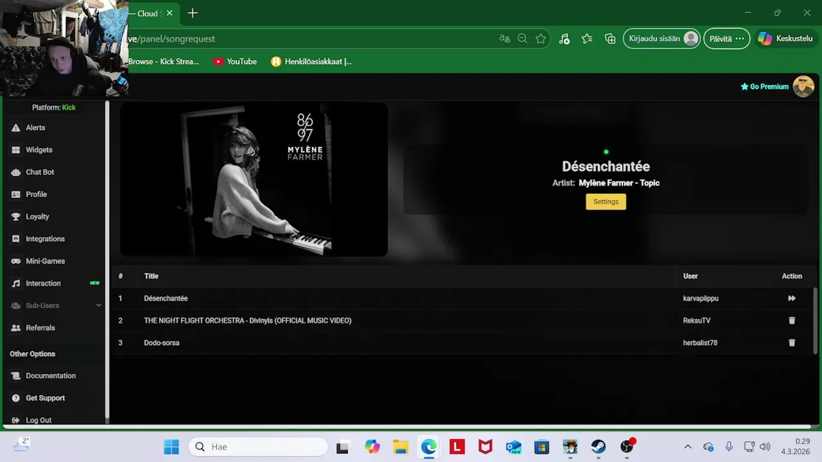Open OBS Studio from the taskbar
This screenshot has height=462, width=822.
tap(627, 447)
